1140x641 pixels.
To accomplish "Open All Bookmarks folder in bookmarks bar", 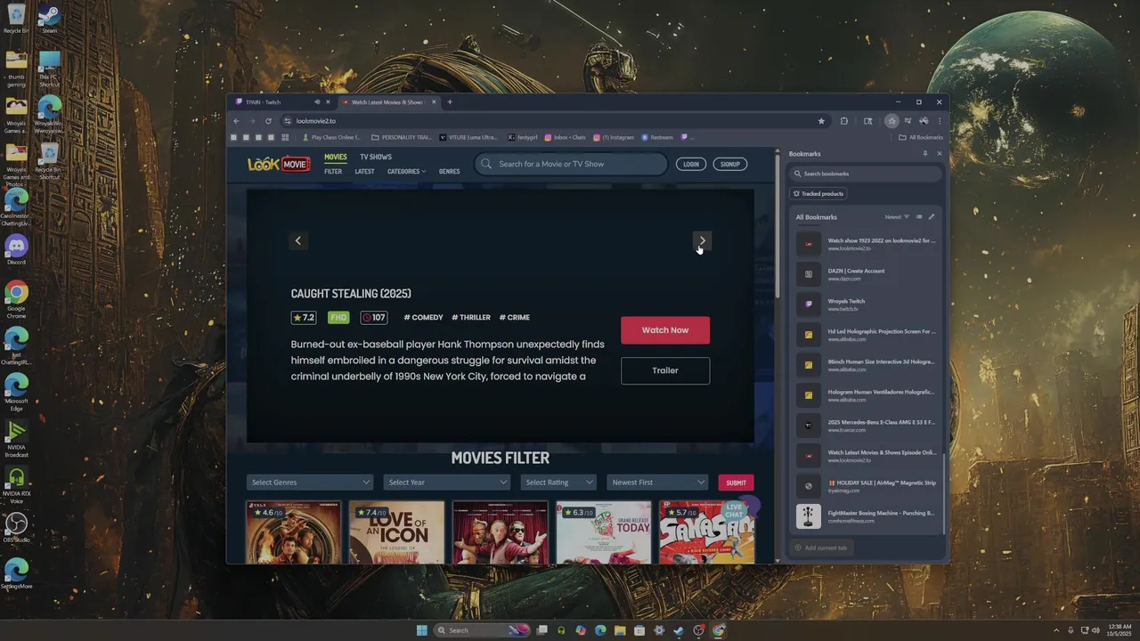I will [x=921, y=137].
